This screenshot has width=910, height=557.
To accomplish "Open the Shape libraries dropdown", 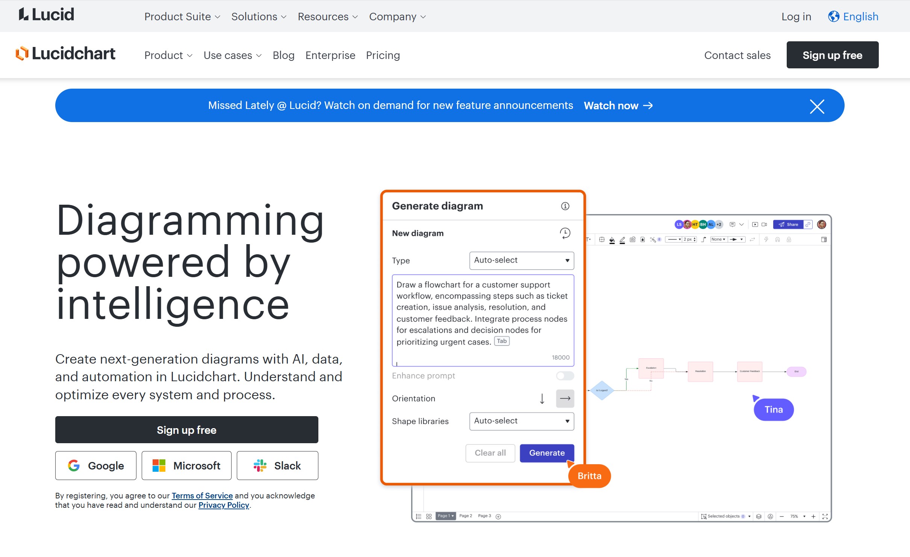I will [521, 421].
